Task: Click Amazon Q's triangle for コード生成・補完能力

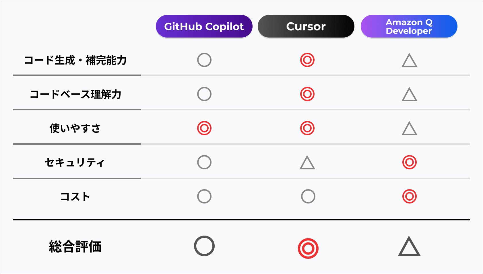Action: [410, 61]
